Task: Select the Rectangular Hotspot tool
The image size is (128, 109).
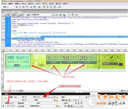Action: pos(8,106)
